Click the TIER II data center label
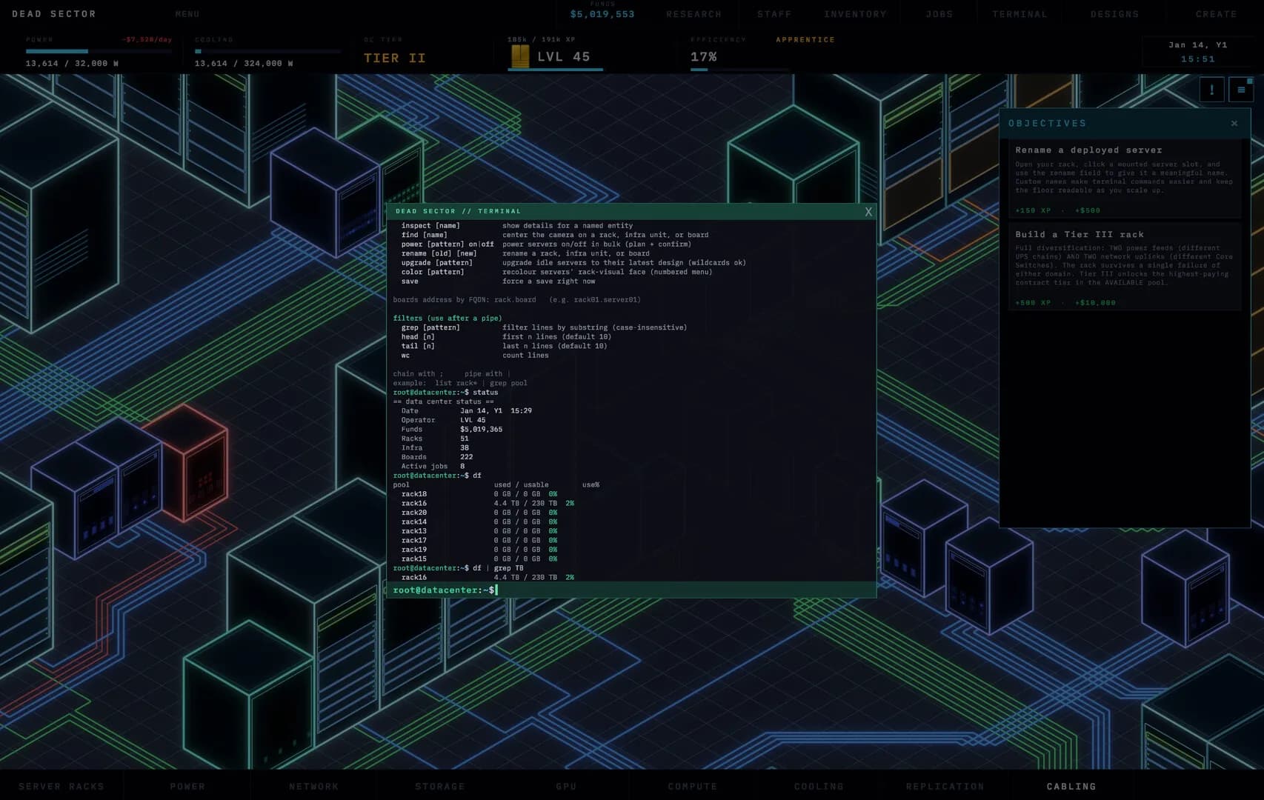 (x=395, y=58)
